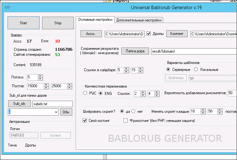Increase posts minimum value 15000
237x160 pixels.
(46, 85)
